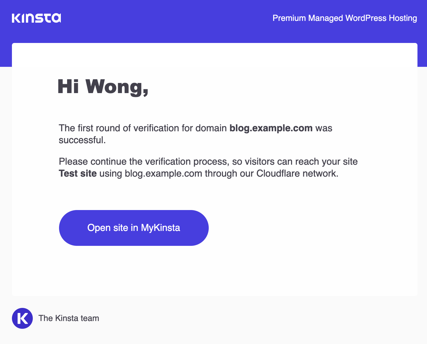Click the word Hosting in header tagline
Image resolution: width=427 pixels, height=344 pixels.
(403, 18)
